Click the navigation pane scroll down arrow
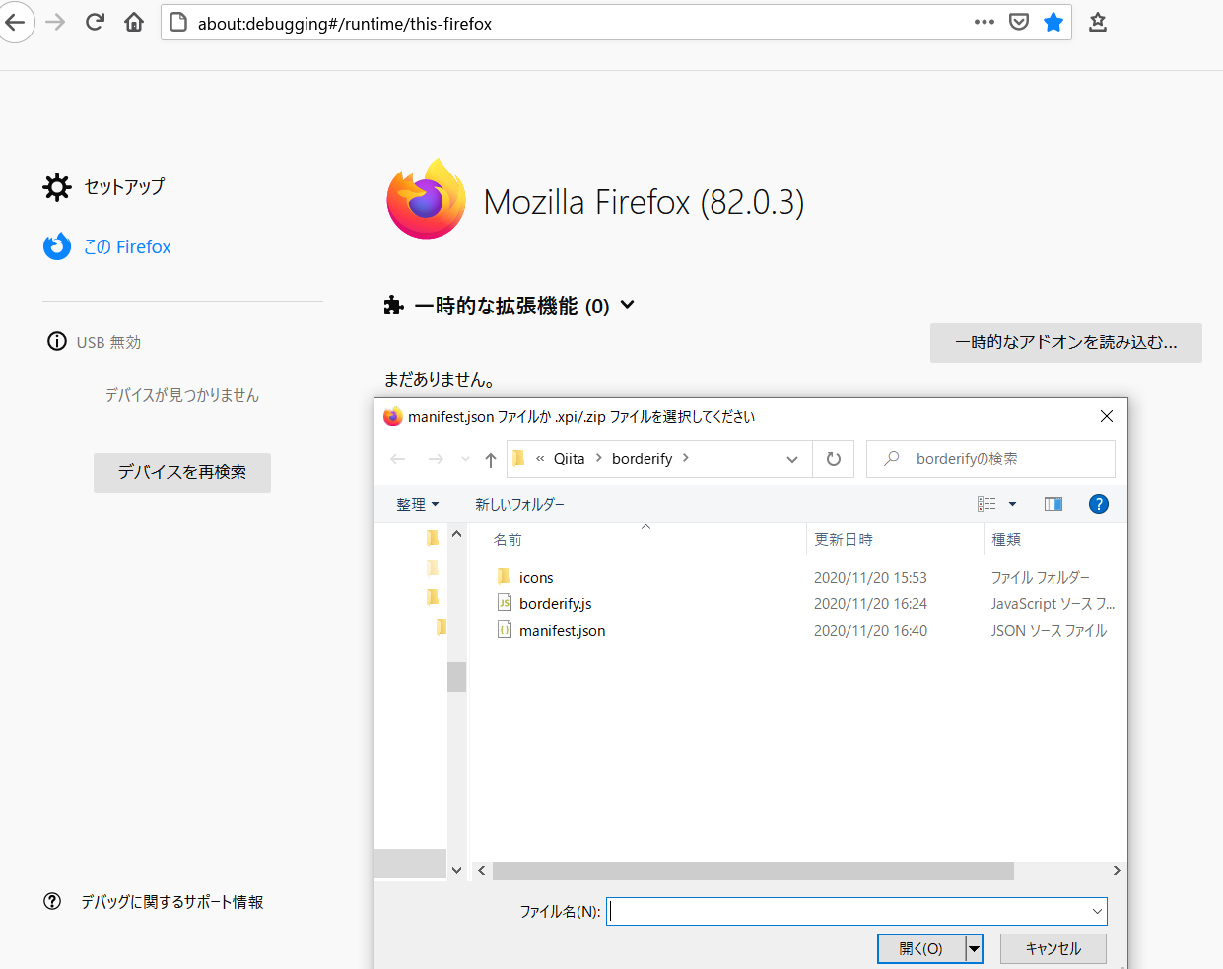This screenshot has width=1223, height=969. 456,870
